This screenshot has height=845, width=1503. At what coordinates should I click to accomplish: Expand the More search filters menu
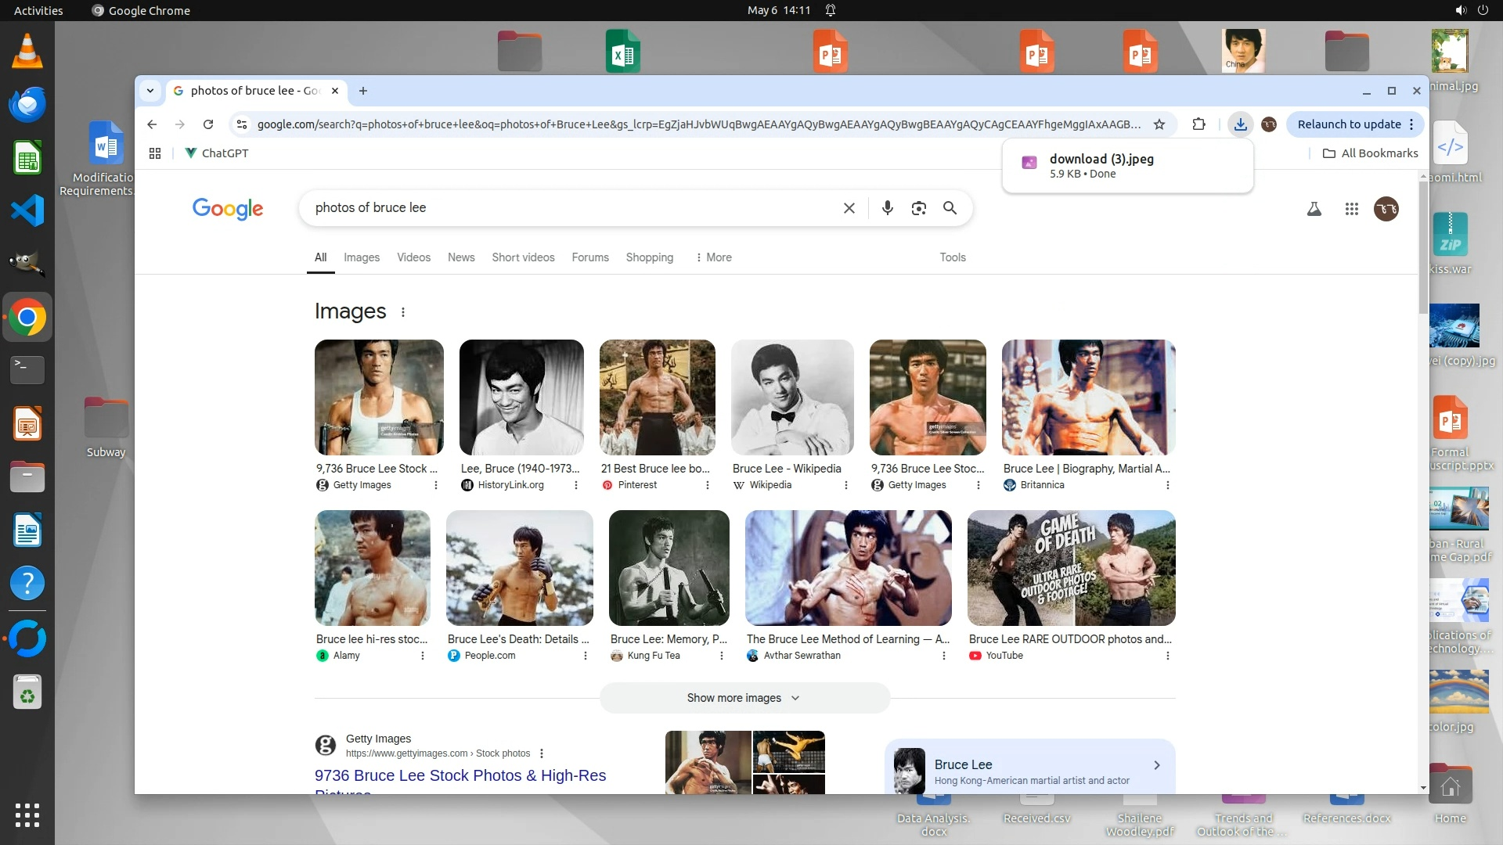(x=713, y=257)
